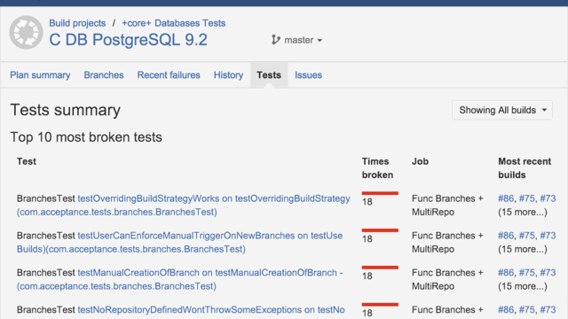
Task: Click the Most recent builds column header
Action: pyautogui.click(x=525, y=168)
